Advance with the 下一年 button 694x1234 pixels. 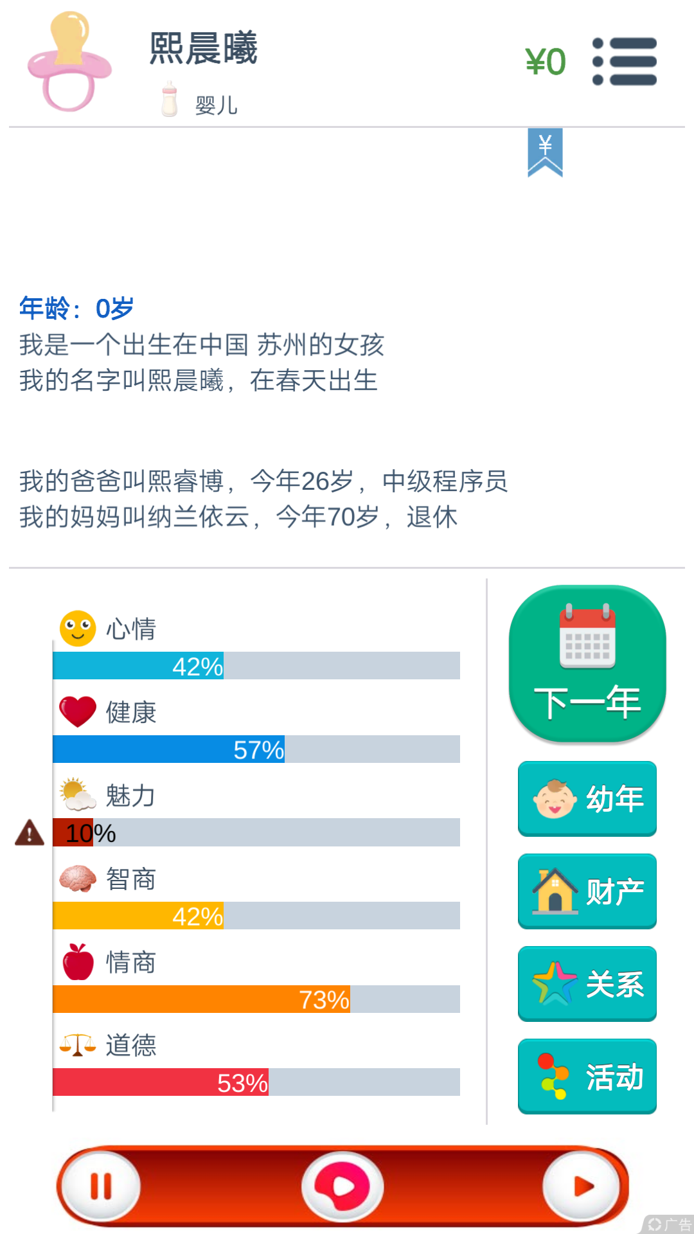pyautogui.click(x=587, y=663)
